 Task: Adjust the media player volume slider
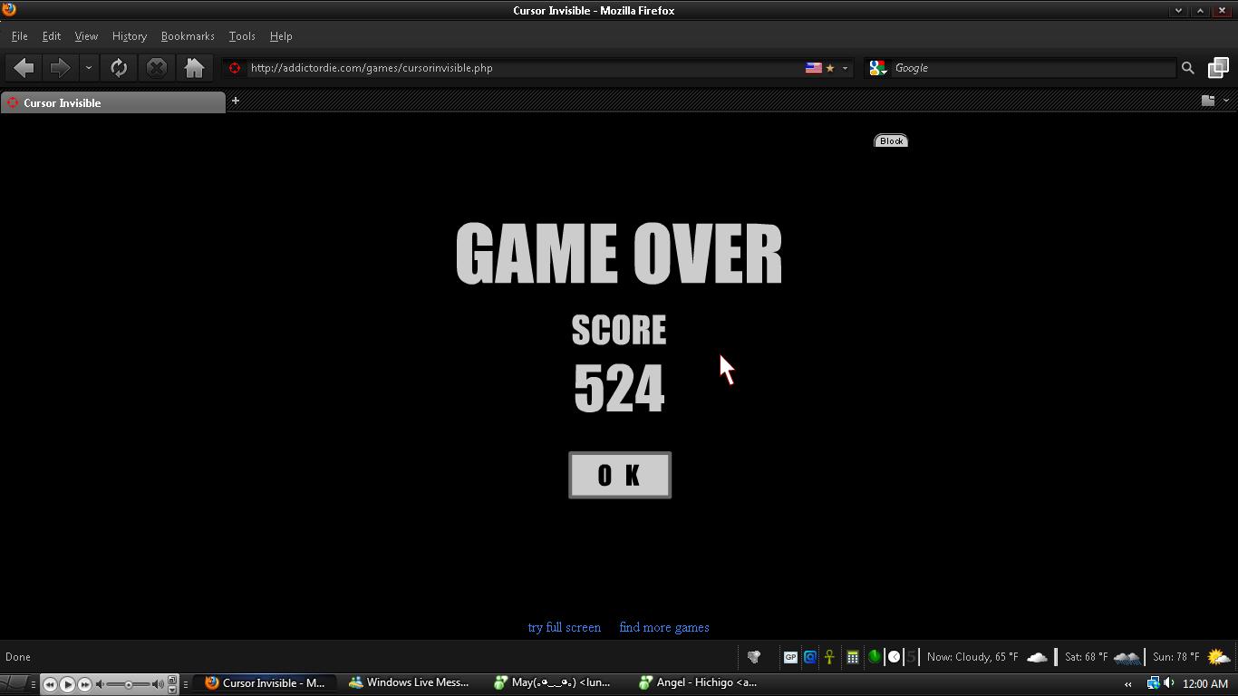point(129,684)
